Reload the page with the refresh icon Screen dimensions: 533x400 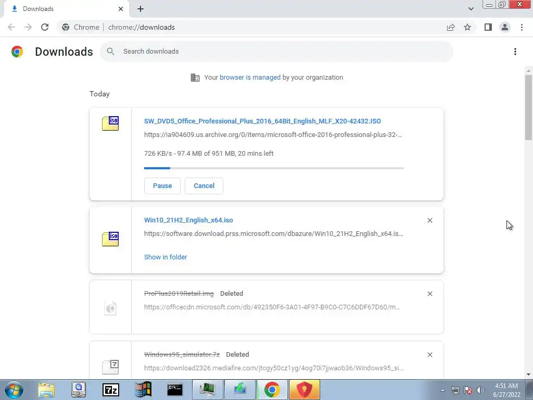(45, 27)
